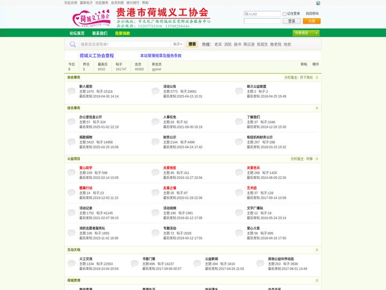Click the speech bubble icon beside 活动公告

155,91
